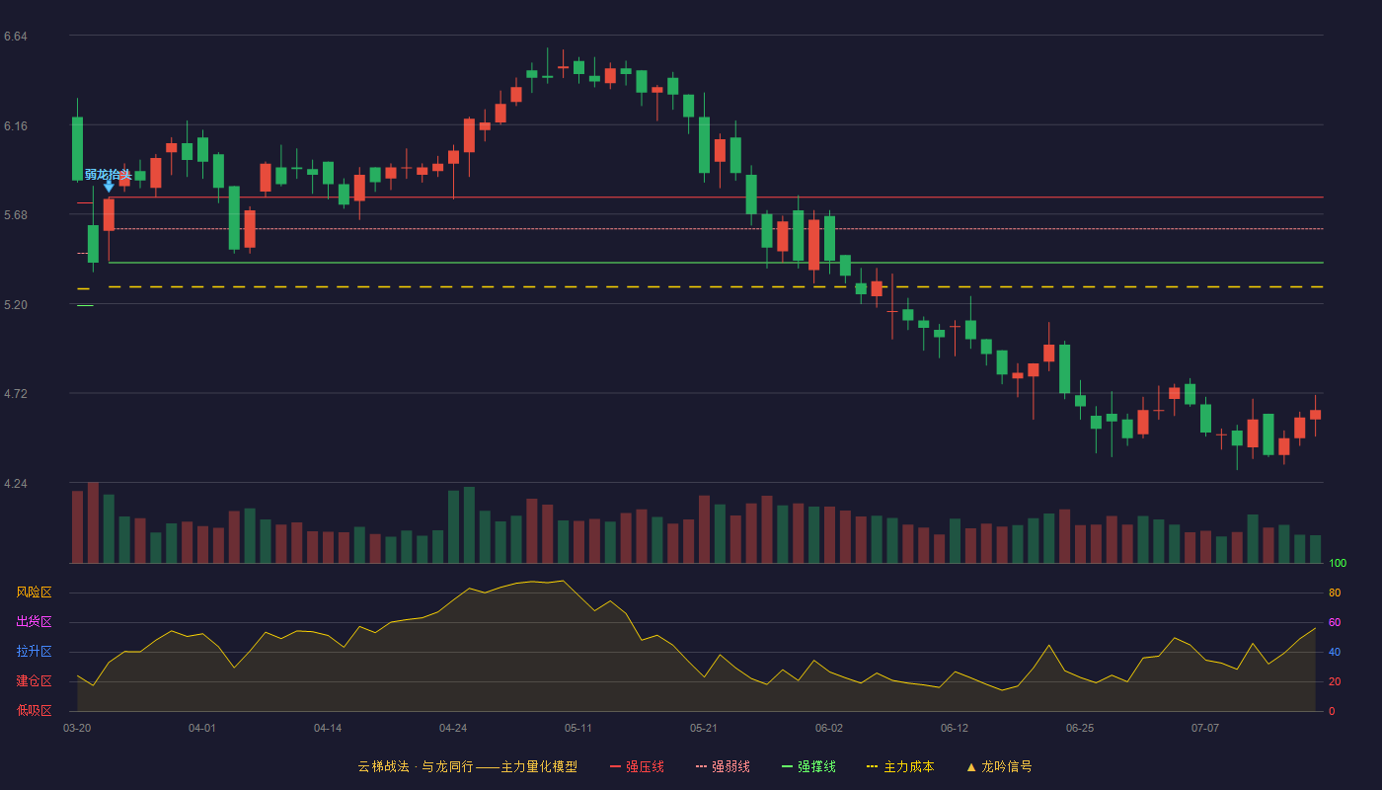This screenshot has height=790, width=1382.
Task: Click the 06-25 date axis label
Action: pyautogui.click(x=1080, y=728)
